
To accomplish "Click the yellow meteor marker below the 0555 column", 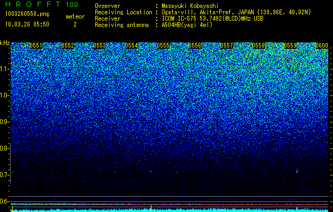I will (x=151, y=208).
